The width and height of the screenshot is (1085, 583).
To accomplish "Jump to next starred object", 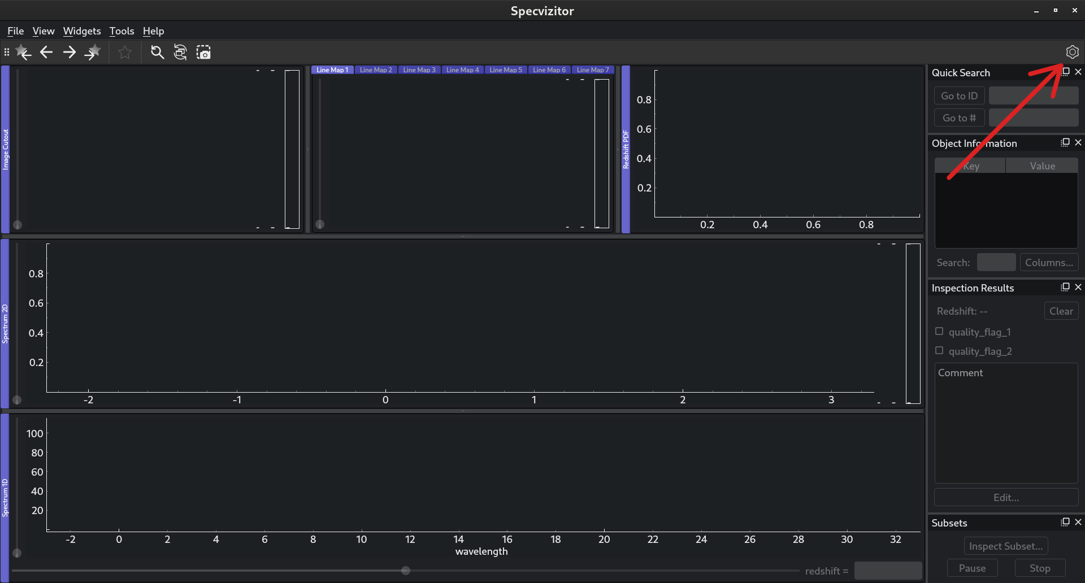I will click(x=93, y=53).
